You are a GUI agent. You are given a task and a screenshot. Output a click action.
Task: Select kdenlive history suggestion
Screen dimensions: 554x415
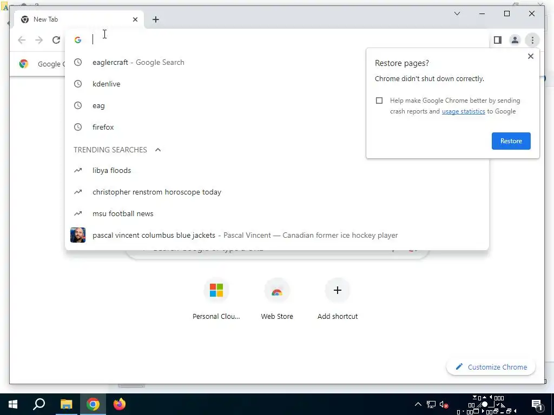pyautogui.click(x=277, y=84)
